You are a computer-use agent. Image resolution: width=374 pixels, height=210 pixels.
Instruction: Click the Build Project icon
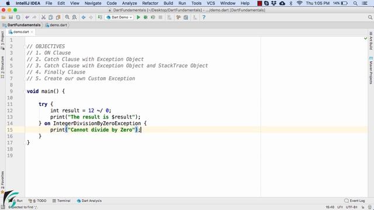(100, 17)
